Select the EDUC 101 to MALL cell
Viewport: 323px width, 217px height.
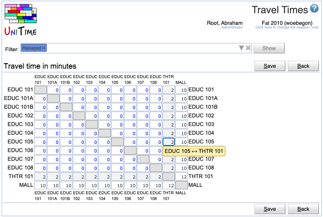pos(182,90)
